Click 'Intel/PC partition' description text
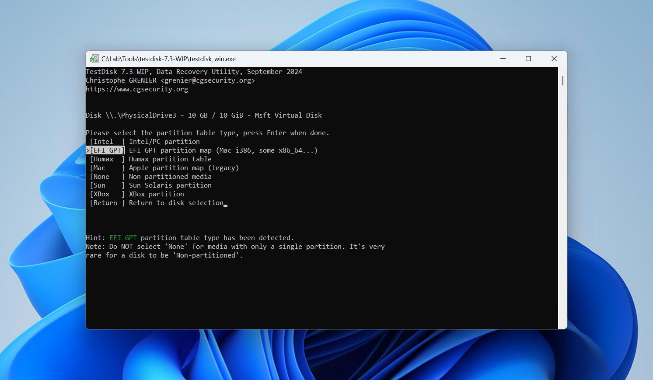653x380 pixels. tap(164, 142)
